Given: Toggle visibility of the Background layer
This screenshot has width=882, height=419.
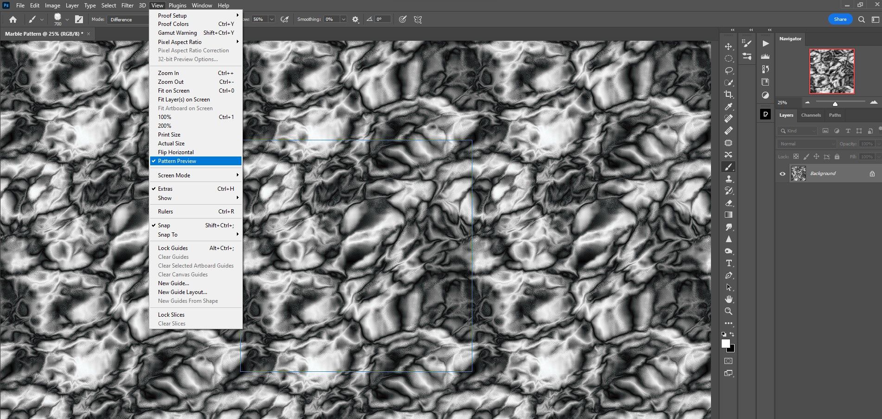Looking at the screenshot, I should [x=782, y=174].
